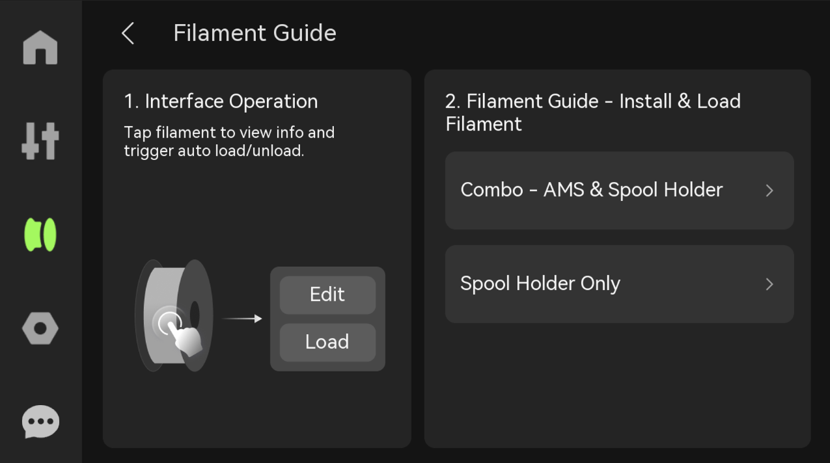This screenshot has height=463, width=830.
Task: Expand chevron beside Combo - AMS & Spool Holder
Action: point(769,191)
